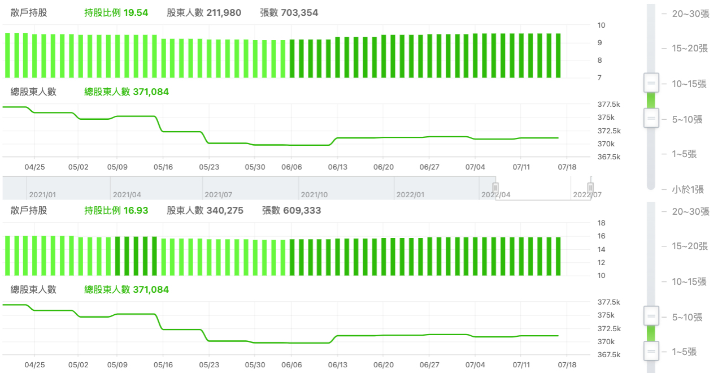Click first dark green bar in lower chart
Viewport: 718px width, 373px height.
click(118, 256)
